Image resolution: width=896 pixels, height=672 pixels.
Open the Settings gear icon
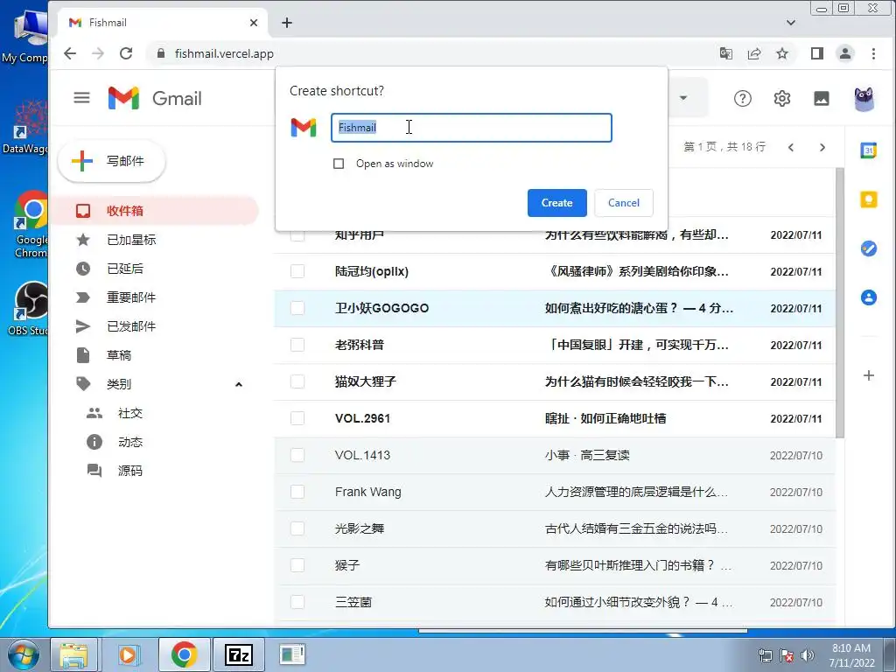tap(781, 99)
